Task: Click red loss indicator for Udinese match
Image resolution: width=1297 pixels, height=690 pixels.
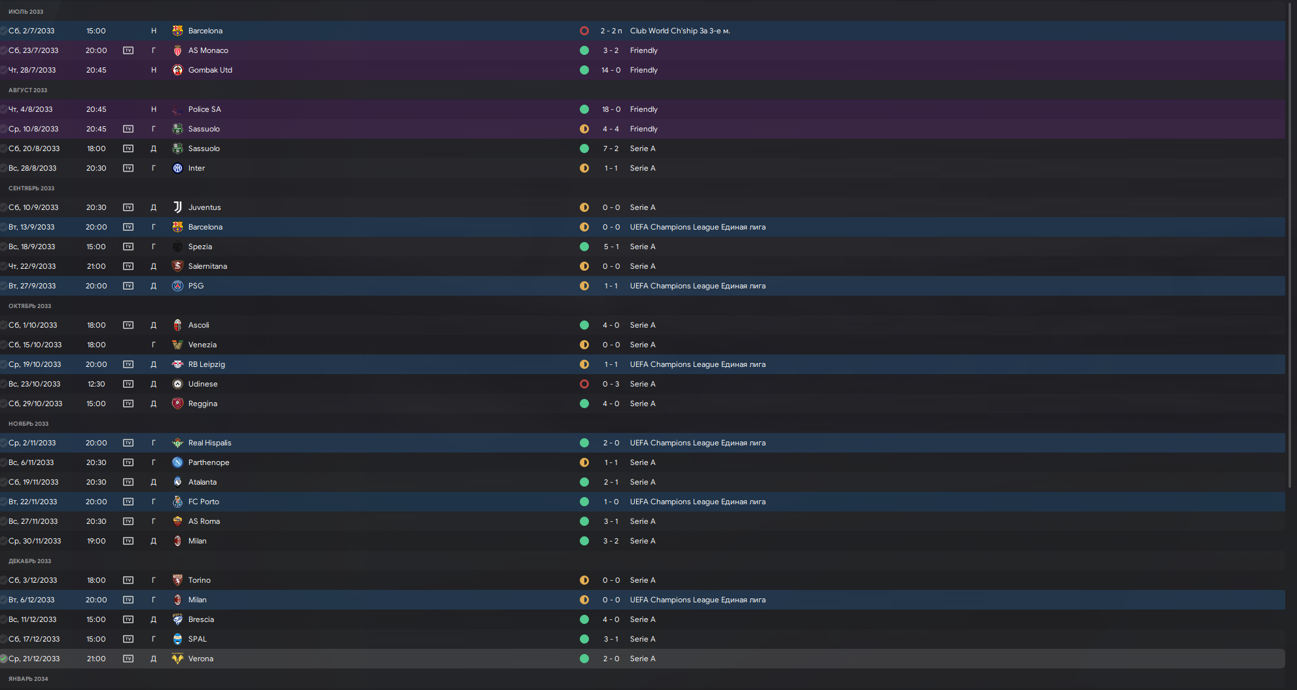Action: 584,384
